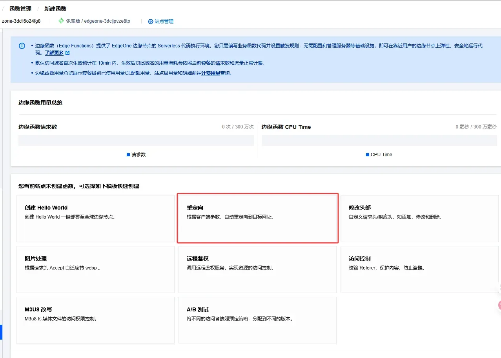Toggle the CPU Time legend marker
501x358 pixels.
368,155
